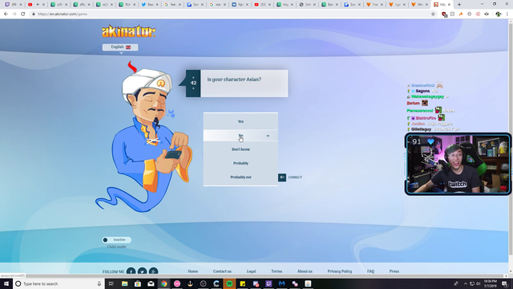Open the Contact us footer link
Screen dimensions: 513x289
point(222,271)
